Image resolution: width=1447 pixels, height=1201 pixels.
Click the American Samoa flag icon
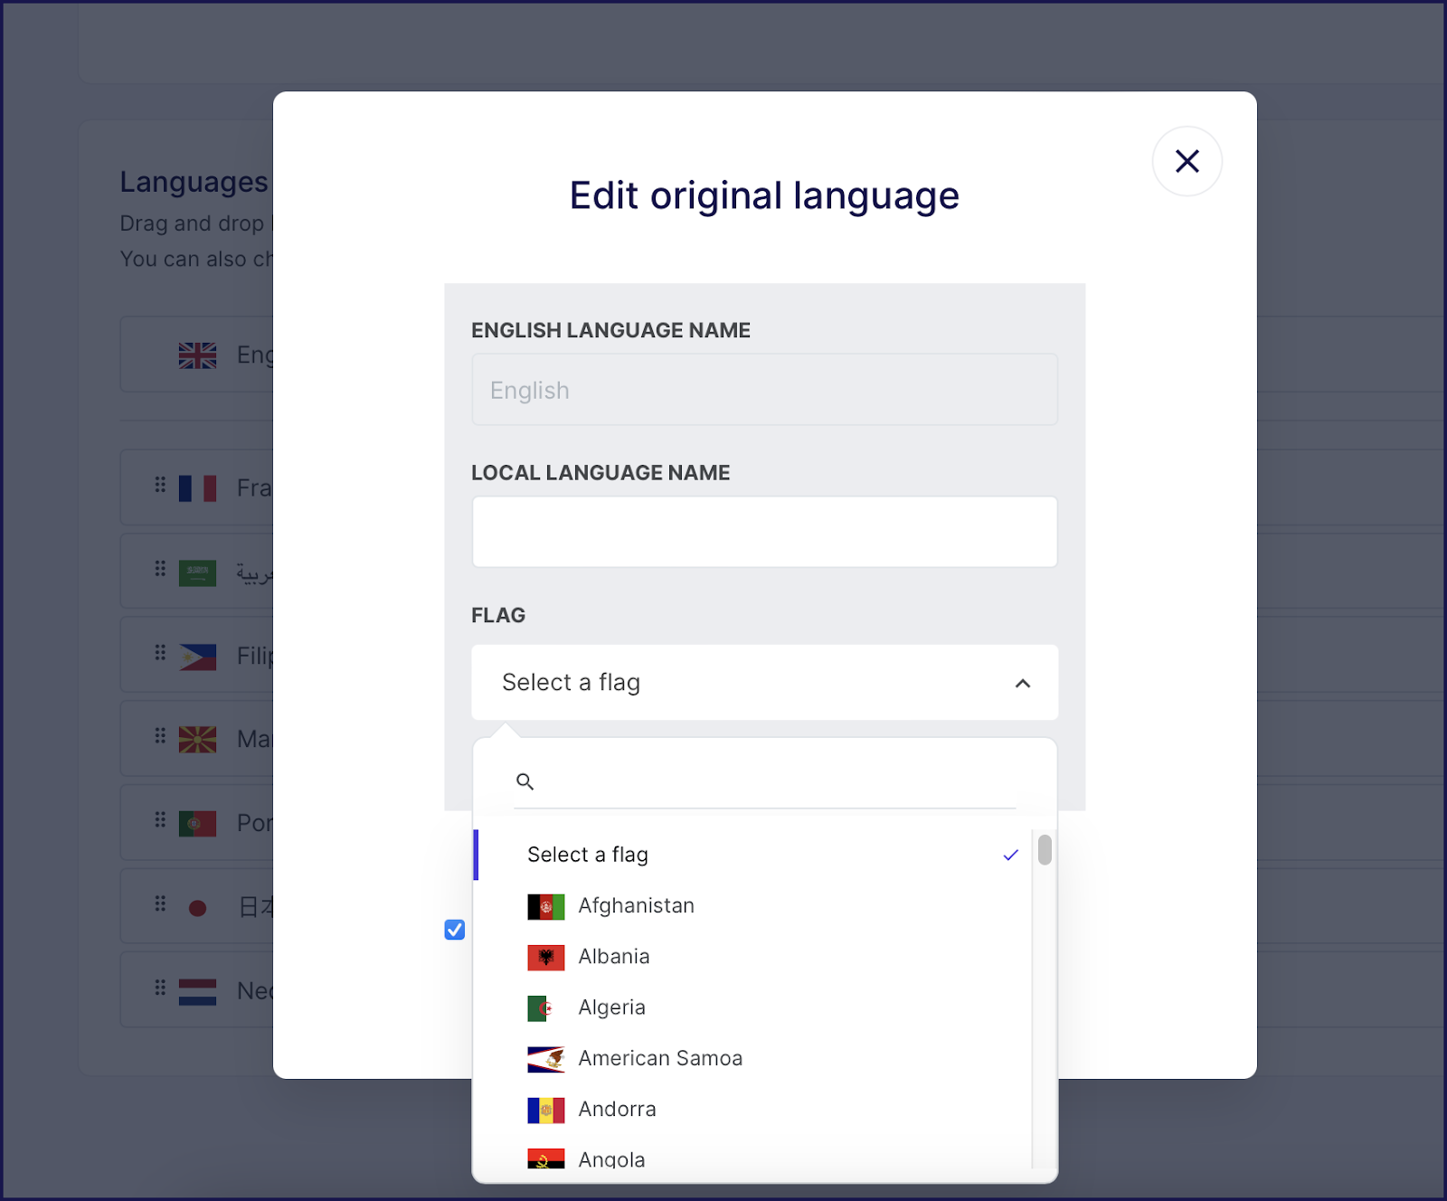pyautogui.click(x=546, y=1059)
